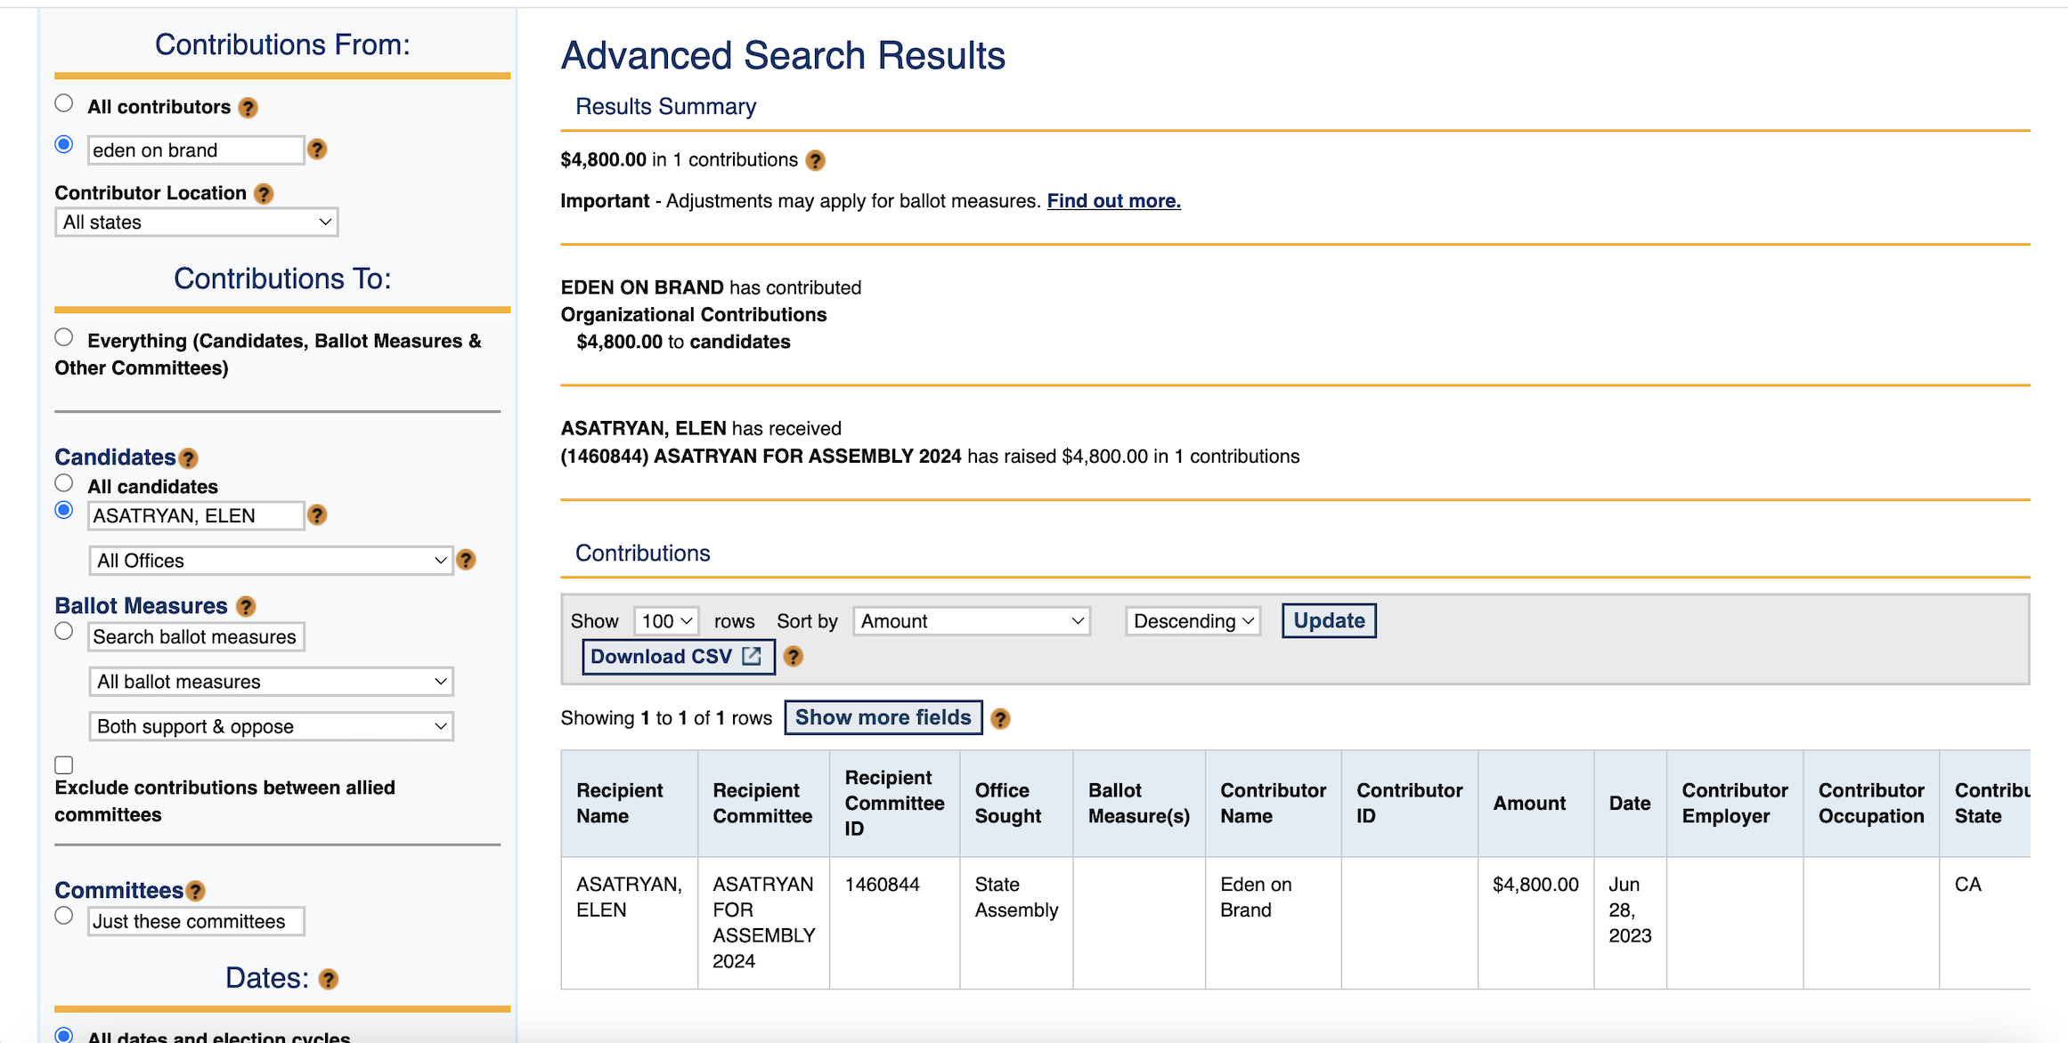Click help icon next to Ballot Measures
Viewport: 2068px width, 1043px height.
click(x=246, y=607)
